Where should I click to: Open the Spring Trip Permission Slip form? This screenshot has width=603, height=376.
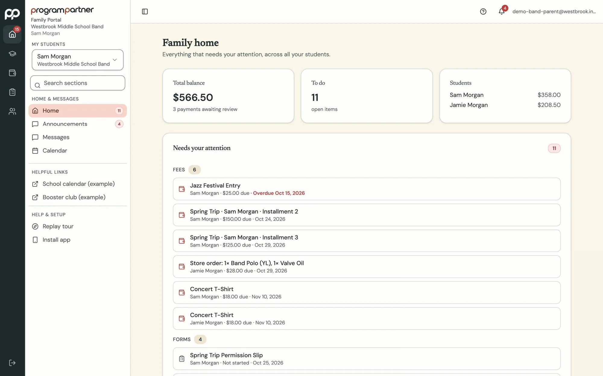367,359
